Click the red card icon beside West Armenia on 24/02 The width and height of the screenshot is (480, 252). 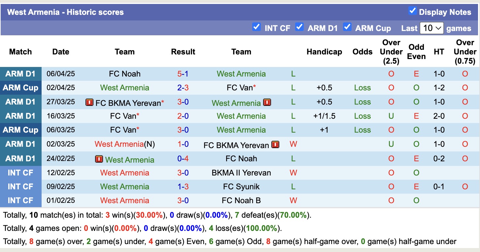pos(99,159)
